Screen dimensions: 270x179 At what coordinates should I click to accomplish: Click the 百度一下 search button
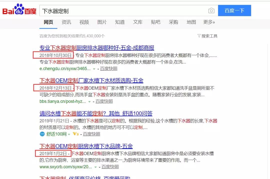(x=234, y=11)
